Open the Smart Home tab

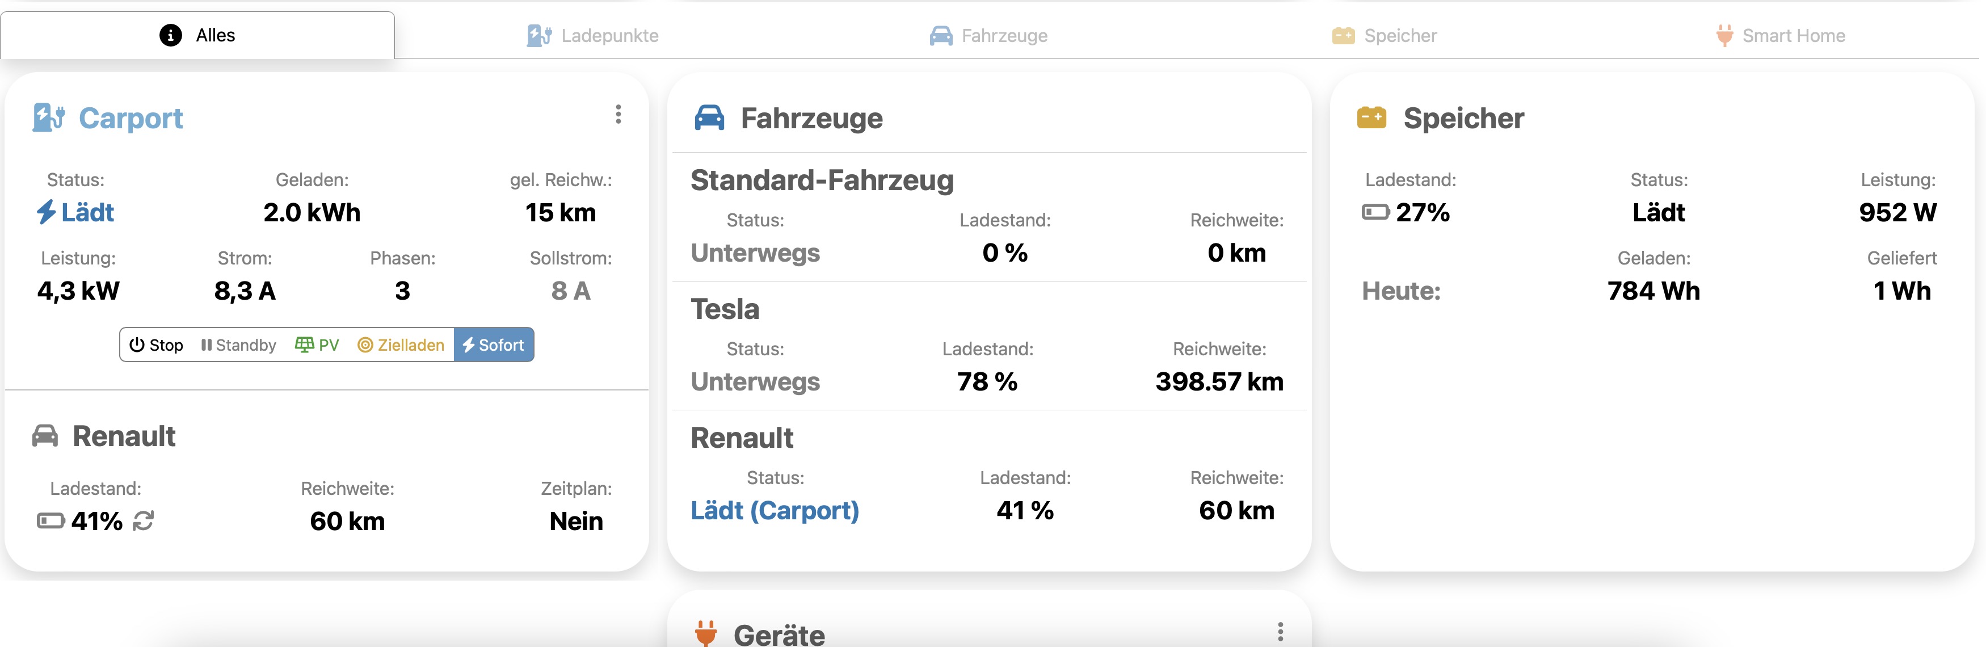(x=1780, y=36)
